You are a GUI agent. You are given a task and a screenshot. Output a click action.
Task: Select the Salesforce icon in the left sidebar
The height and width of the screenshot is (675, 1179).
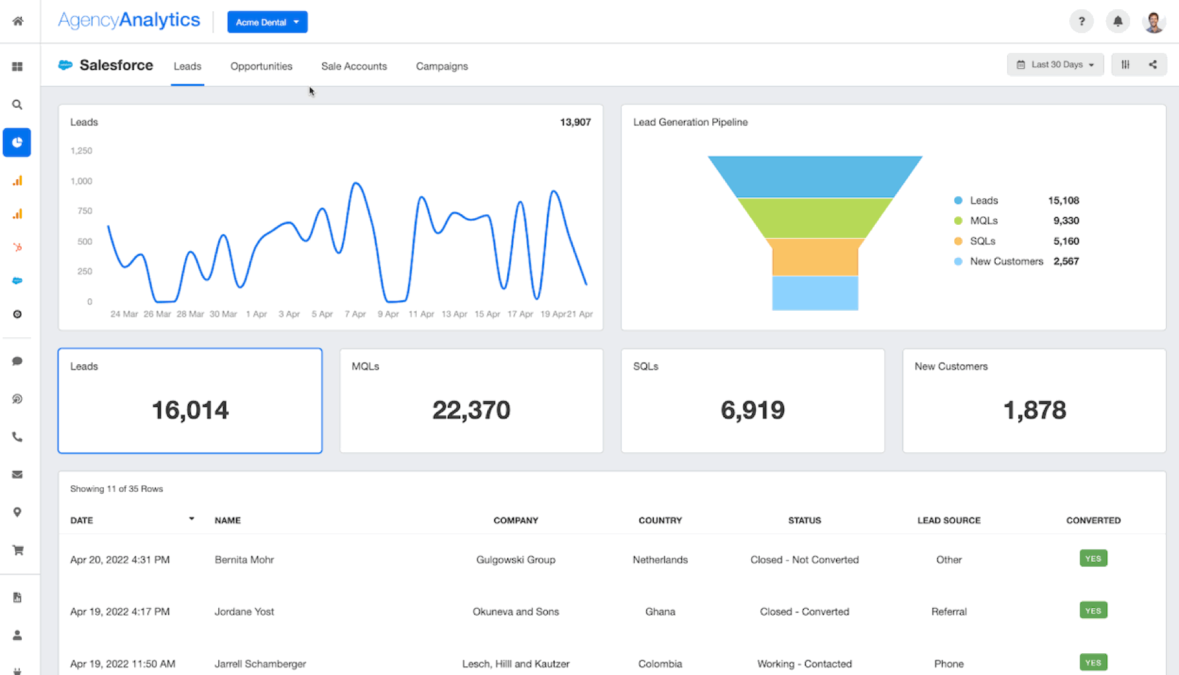point(17,280)
